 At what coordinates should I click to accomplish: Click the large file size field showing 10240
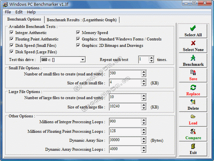pos(125,107)
